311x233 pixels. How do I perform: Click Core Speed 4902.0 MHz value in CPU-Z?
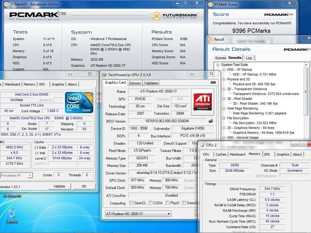14,147
